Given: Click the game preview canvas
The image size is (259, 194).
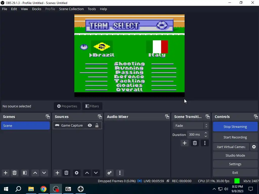Looking at the screenshot, I should pos(129,56).
